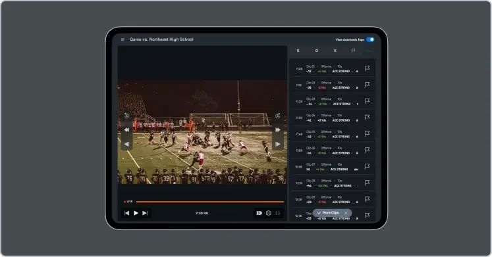Image resolution: width=492 pixels, height=257 pixels.
Task: Jump to LIVE indicator
Action: [128, 202]
